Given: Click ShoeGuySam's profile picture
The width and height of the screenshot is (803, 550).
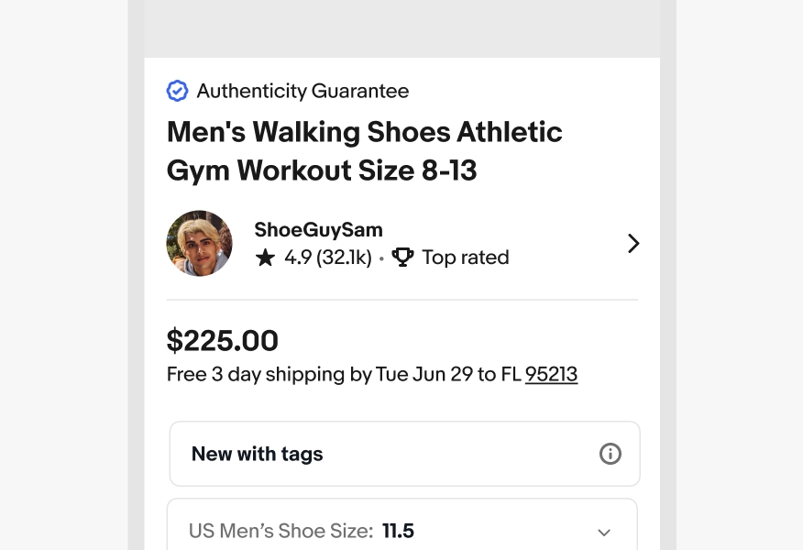Looking at the screenshot, I should point(199,243).
